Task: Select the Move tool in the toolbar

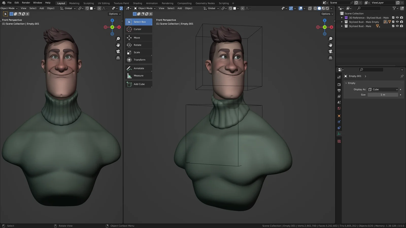Action: 139,37
